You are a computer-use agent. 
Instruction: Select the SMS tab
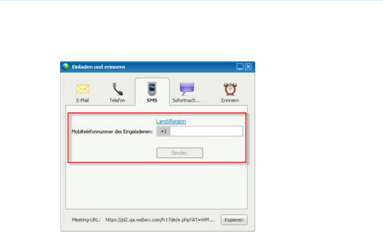point(152,92)
